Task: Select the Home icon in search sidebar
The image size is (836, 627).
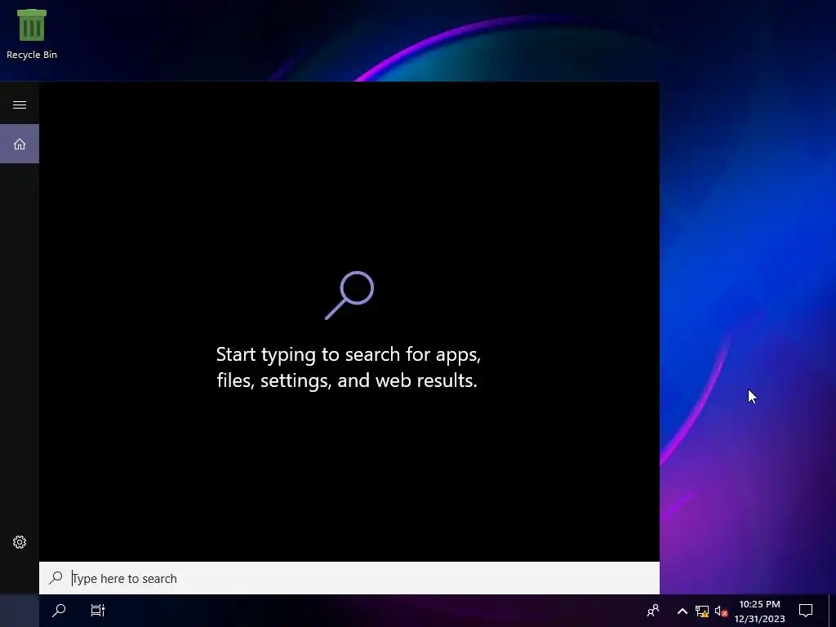Action: [20, 144]
